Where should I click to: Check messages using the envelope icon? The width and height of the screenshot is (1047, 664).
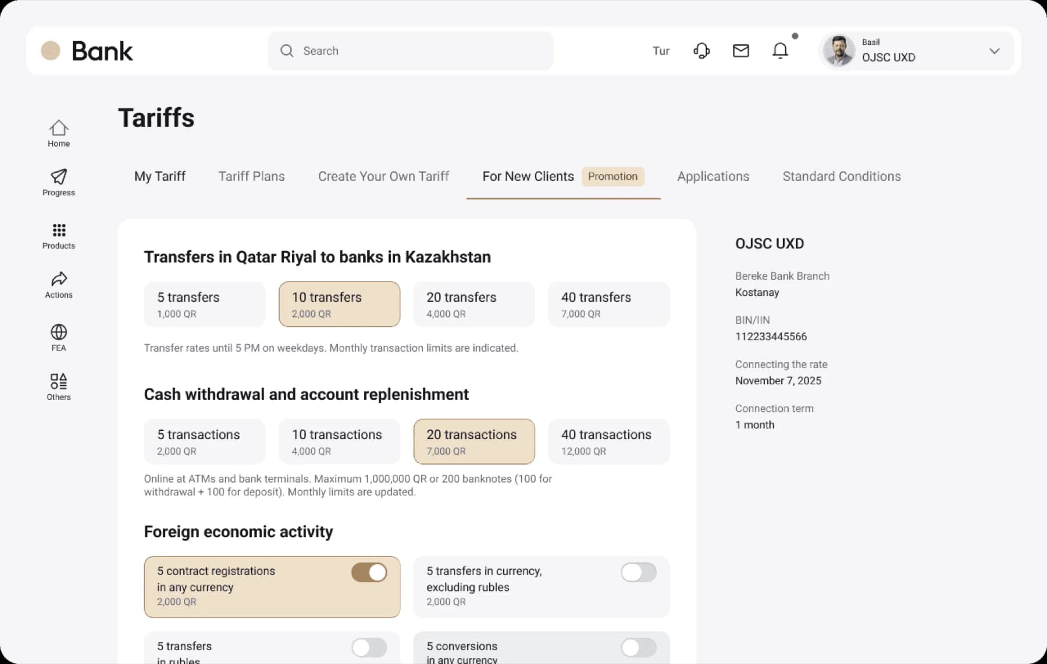click(740, 51)
